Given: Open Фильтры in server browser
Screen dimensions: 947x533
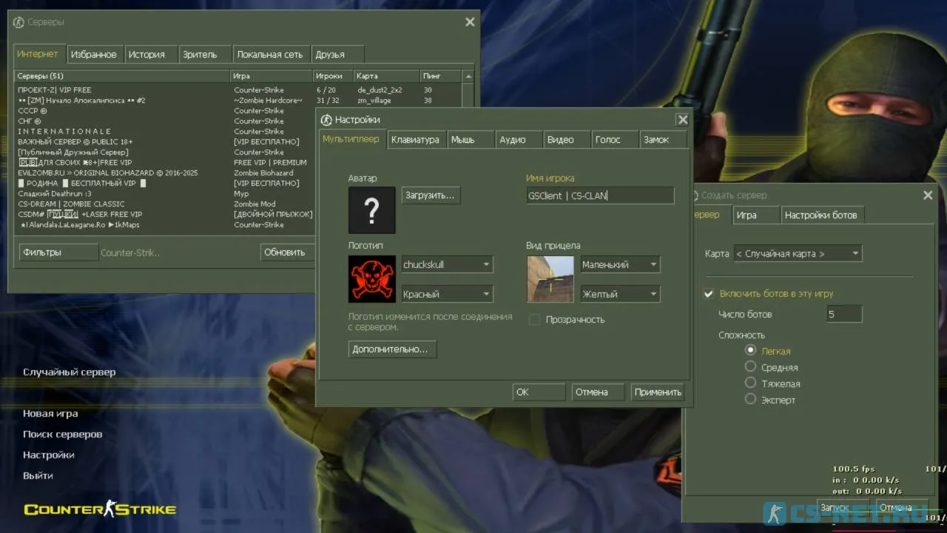Looking at the screenshot, I should 58,252.
